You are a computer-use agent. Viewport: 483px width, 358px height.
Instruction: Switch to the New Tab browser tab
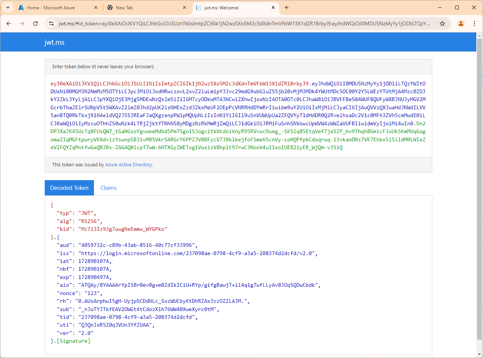pyautogui.click(x=142, y=7)
